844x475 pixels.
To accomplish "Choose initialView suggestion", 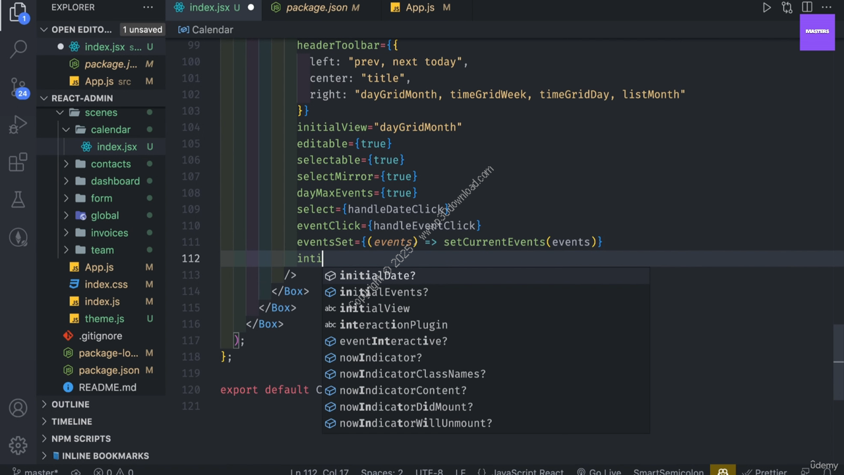I will [x=486, y=309].
